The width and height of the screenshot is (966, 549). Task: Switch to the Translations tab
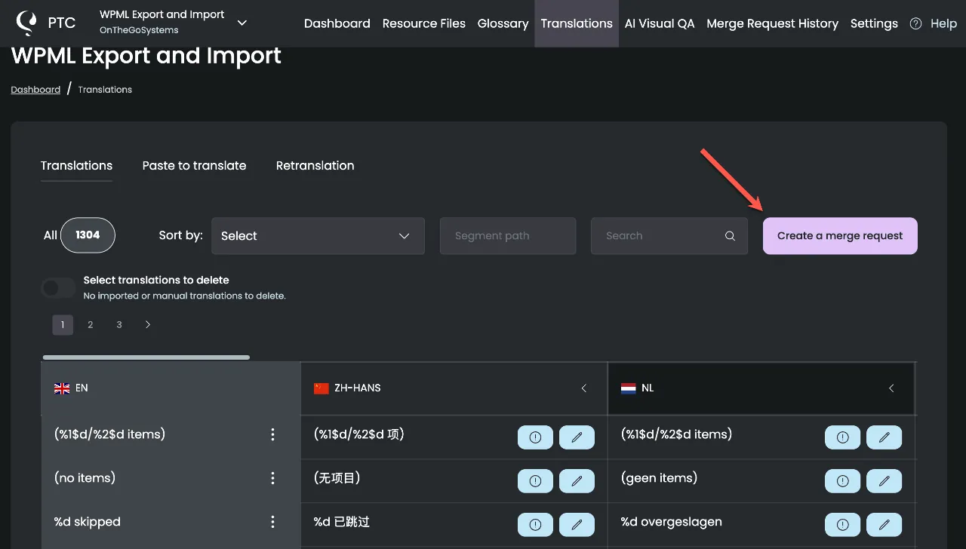coord(76,165)
